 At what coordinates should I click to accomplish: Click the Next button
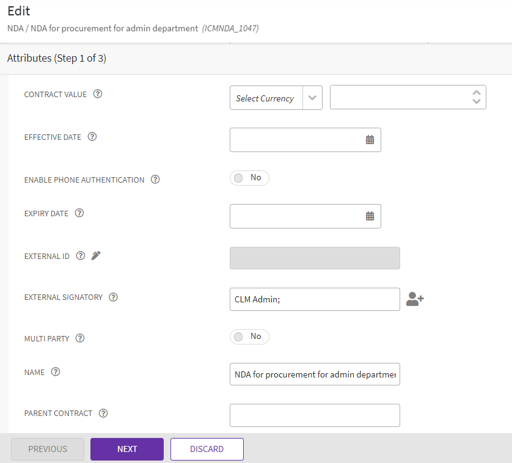(127, 449)
